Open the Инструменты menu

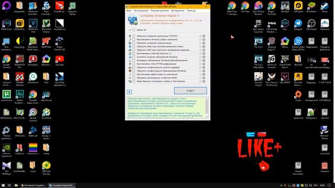[x=177, y=10]
